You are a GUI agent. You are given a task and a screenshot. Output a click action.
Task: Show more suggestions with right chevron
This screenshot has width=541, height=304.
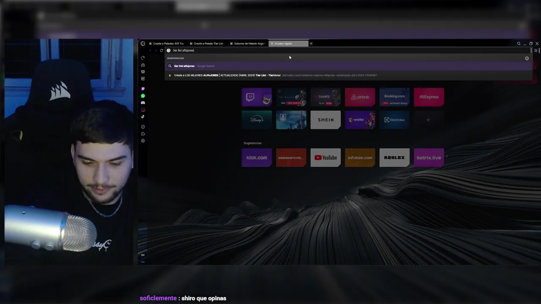[447, 157]
